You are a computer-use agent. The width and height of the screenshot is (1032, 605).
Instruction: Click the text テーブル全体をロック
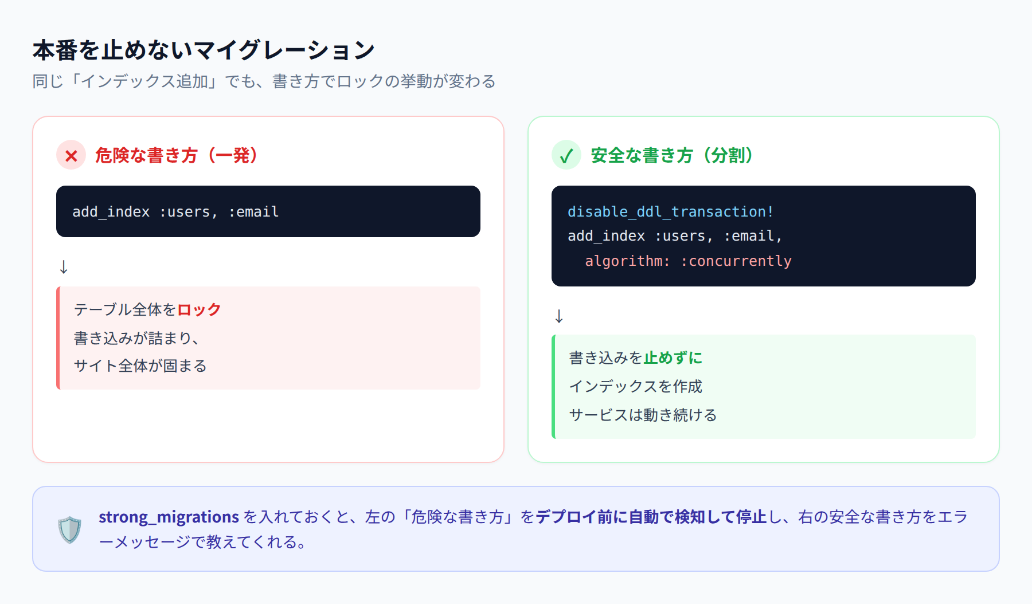[147, 310]
